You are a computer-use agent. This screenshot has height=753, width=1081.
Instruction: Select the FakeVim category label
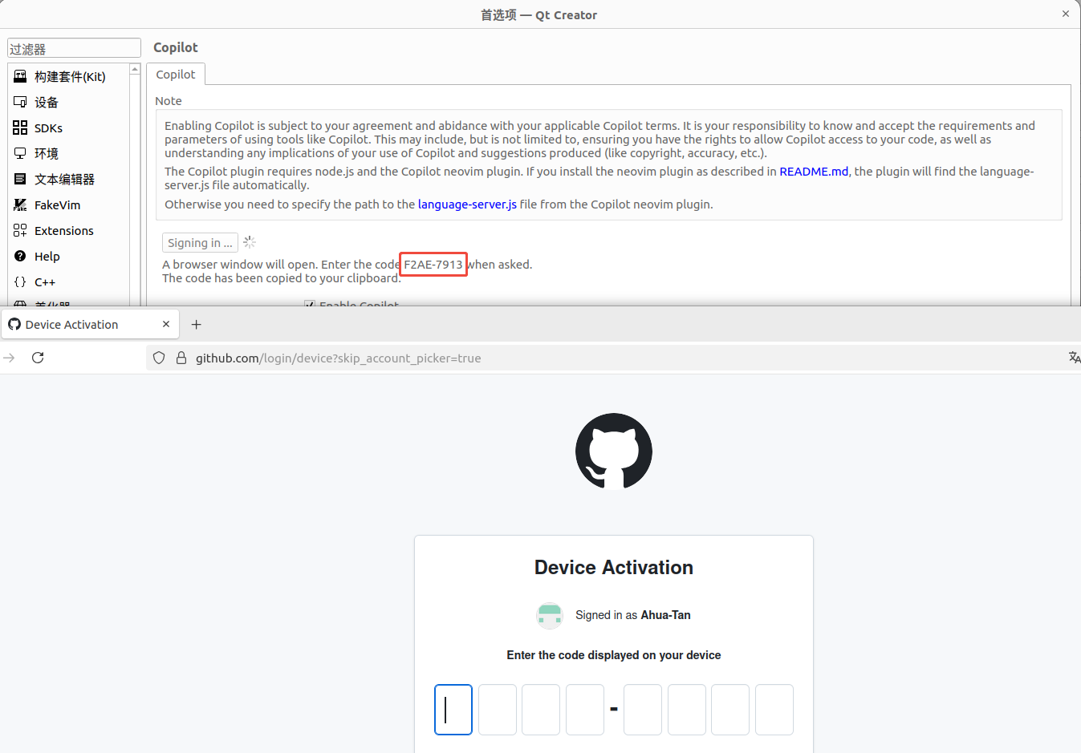coord(57,204)
